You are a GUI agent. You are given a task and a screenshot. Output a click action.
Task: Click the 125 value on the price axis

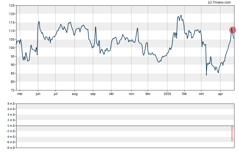(x=12, y=5)
